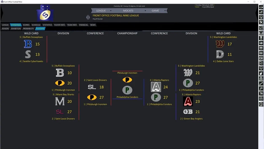Select the PLAYOFFS sub-tab

coord(40,28)
